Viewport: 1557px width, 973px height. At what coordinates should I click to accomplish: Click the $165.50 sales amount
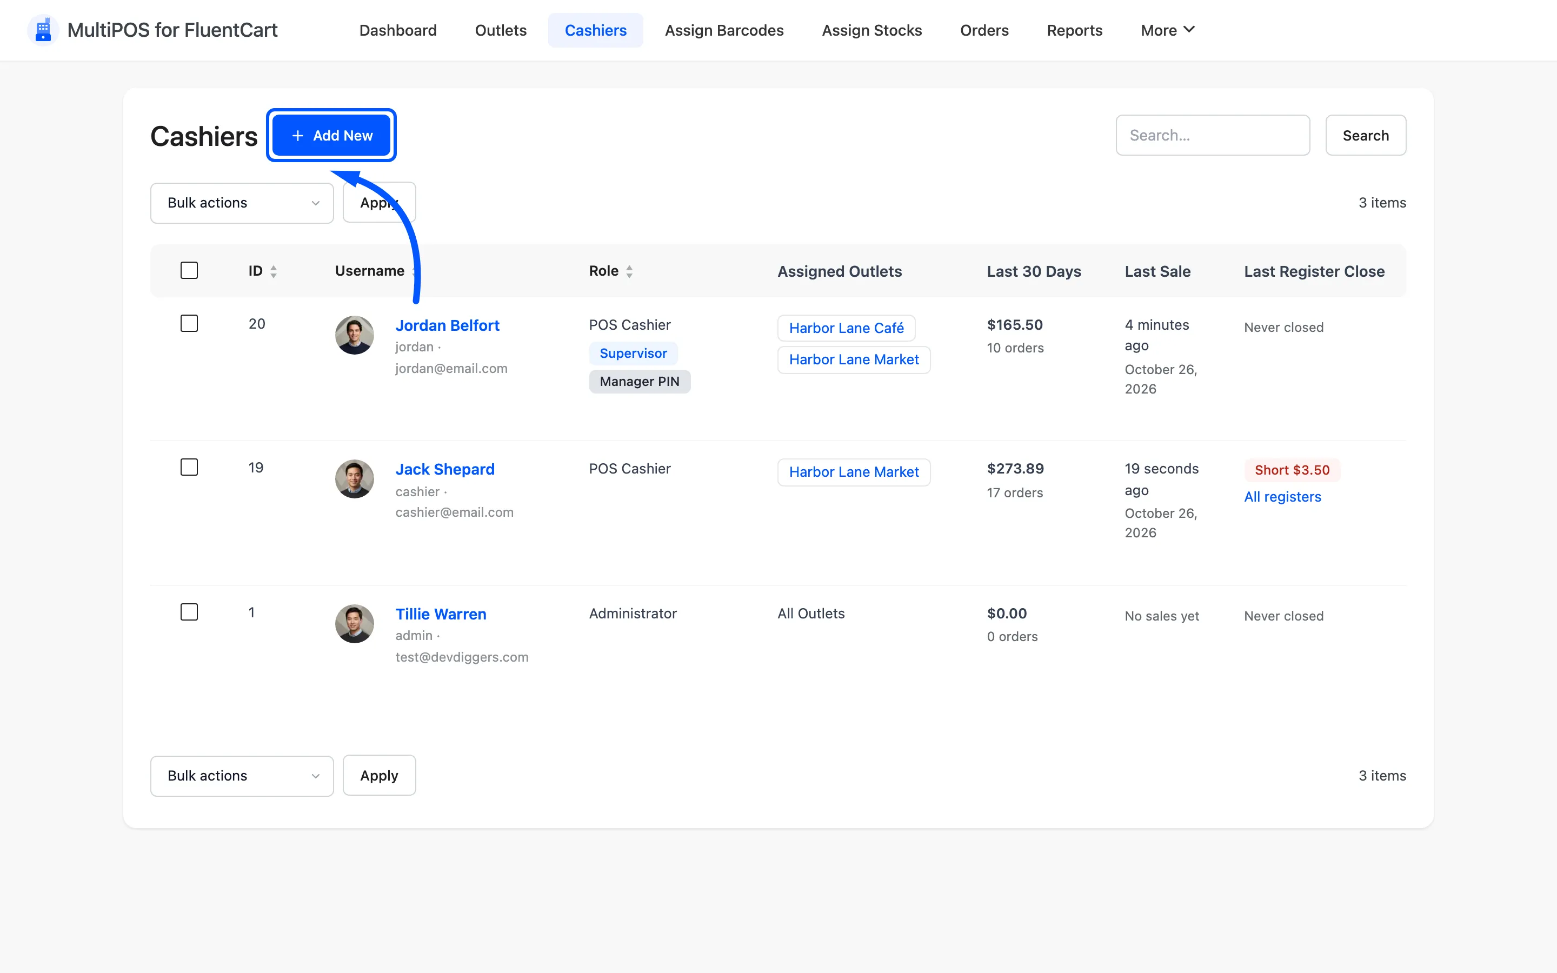[x=1015, y=324]
